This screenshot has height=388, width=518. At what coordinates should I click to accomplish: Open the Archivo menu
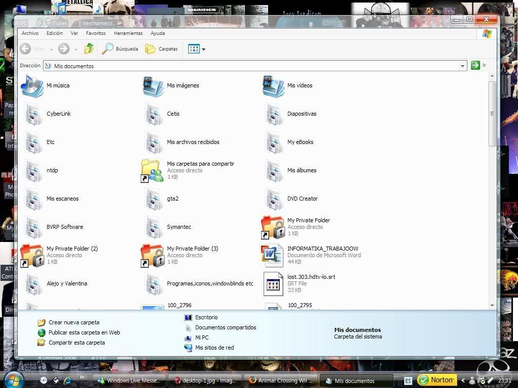30,33
